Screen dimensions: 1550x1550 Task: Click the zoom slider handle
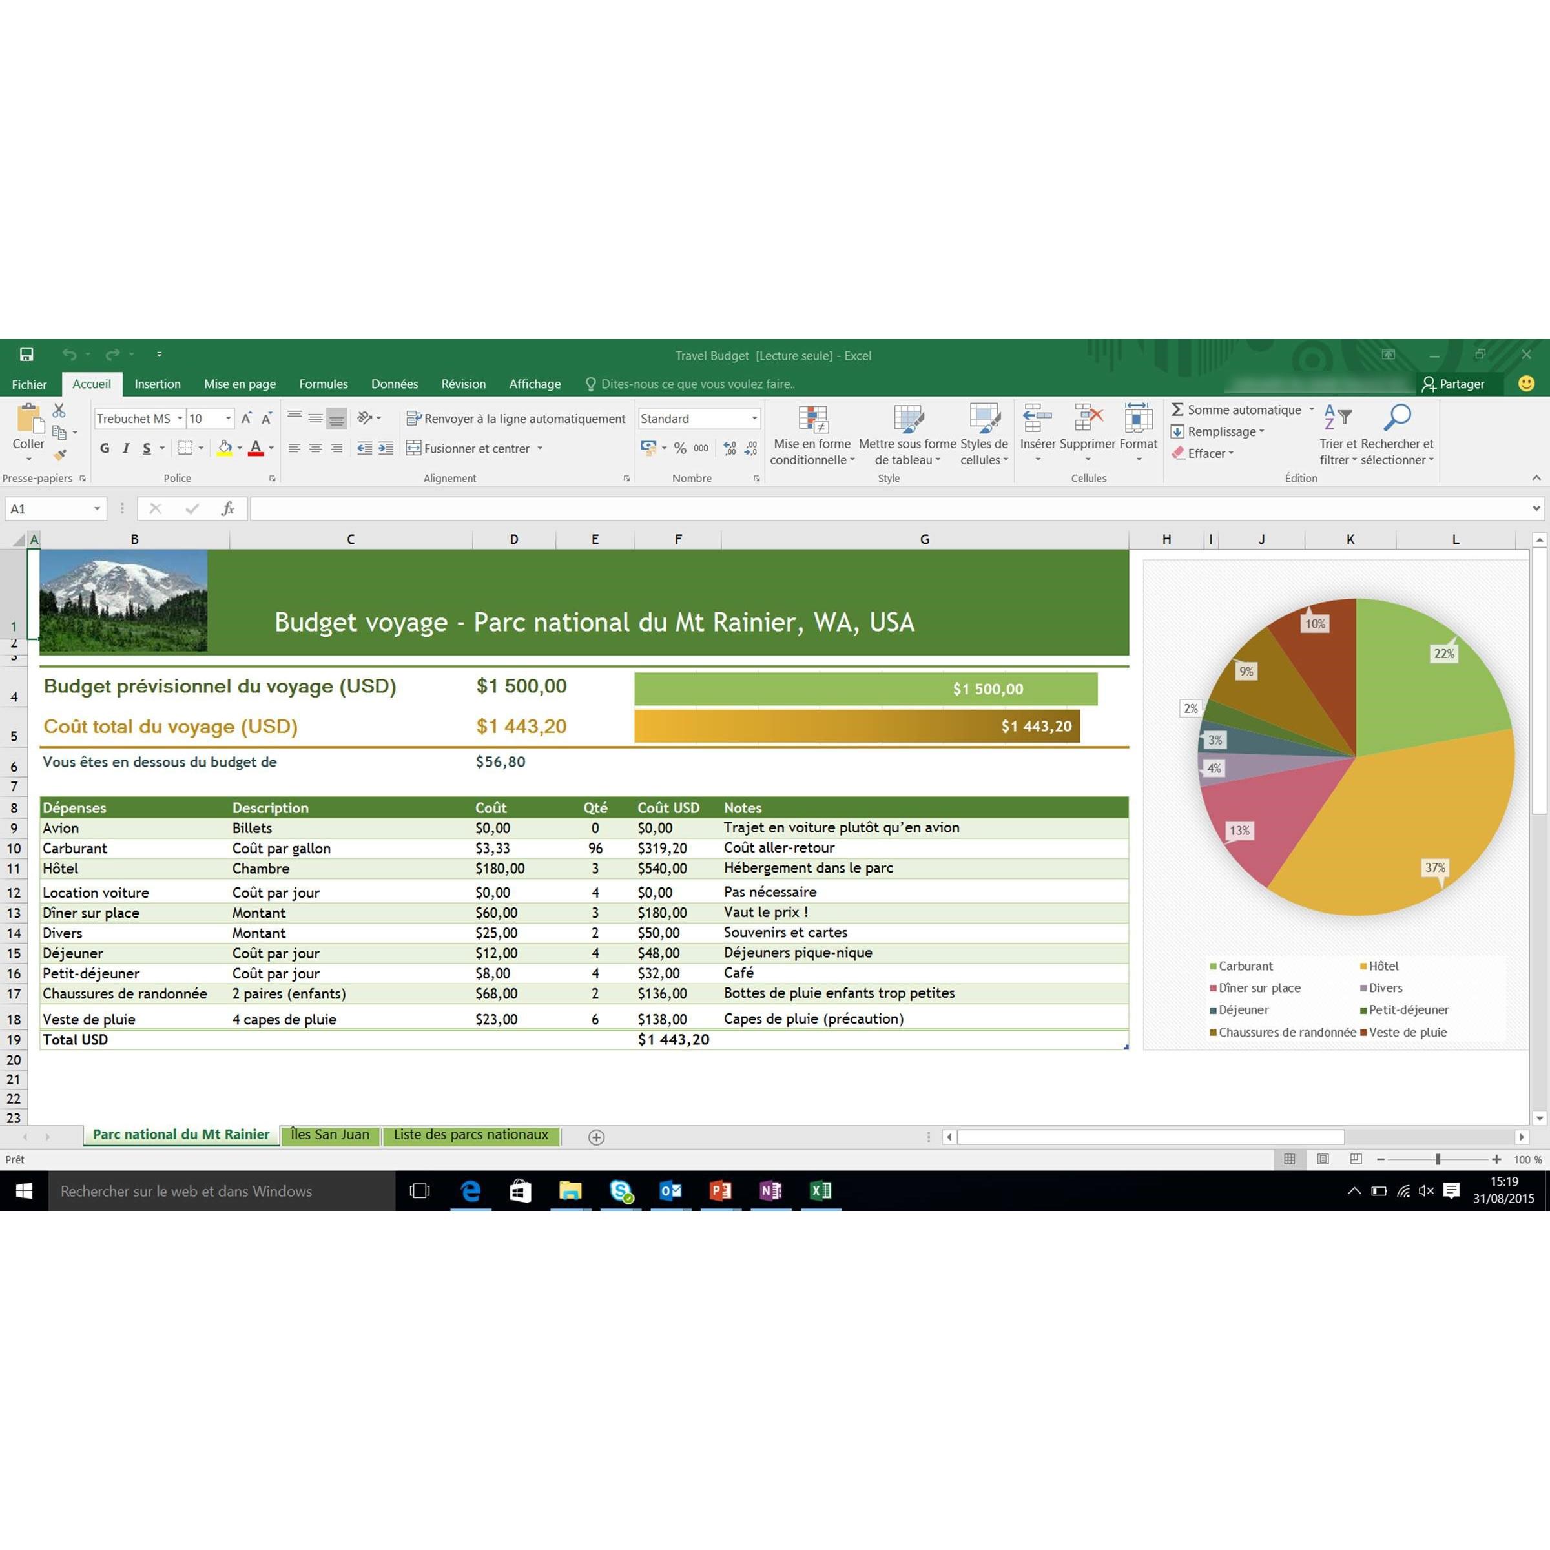[1438, 1159]
